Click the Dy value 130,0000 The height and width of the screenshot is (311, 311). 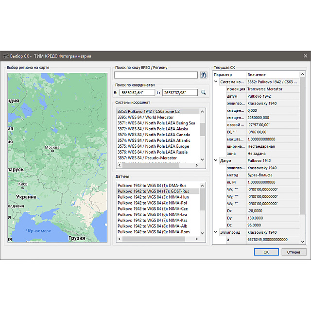[255, 218]
